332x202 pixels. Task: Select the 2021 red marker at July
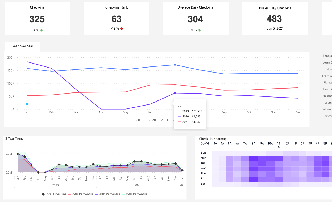click(175, 85)
